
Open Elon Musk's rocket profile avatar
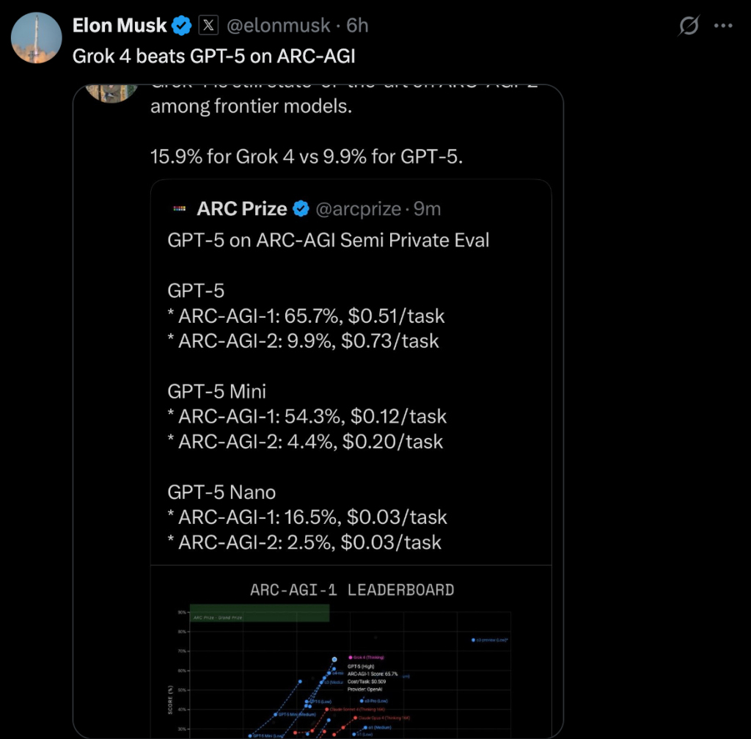pyautogui.click(x=37, y=37)
